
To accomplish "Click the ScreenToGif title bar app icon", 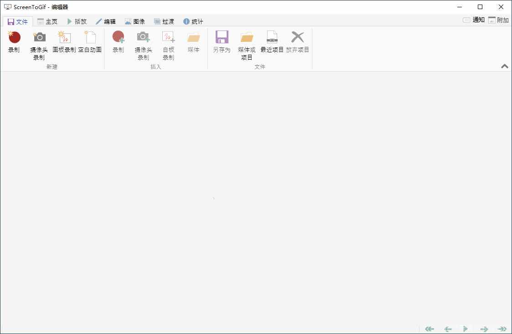I will point(7,7).
